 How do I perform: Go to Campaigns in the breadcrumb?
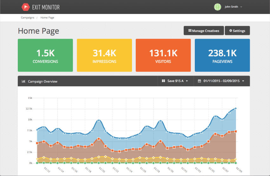point(28,18)
